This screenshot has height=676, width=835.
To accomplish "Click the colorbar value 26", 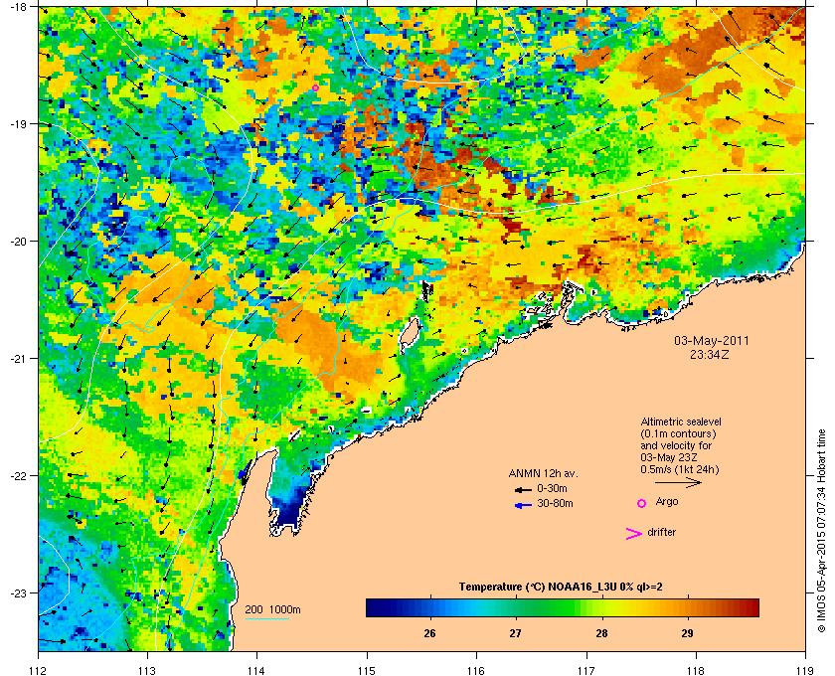I will [x=429, y=633].
